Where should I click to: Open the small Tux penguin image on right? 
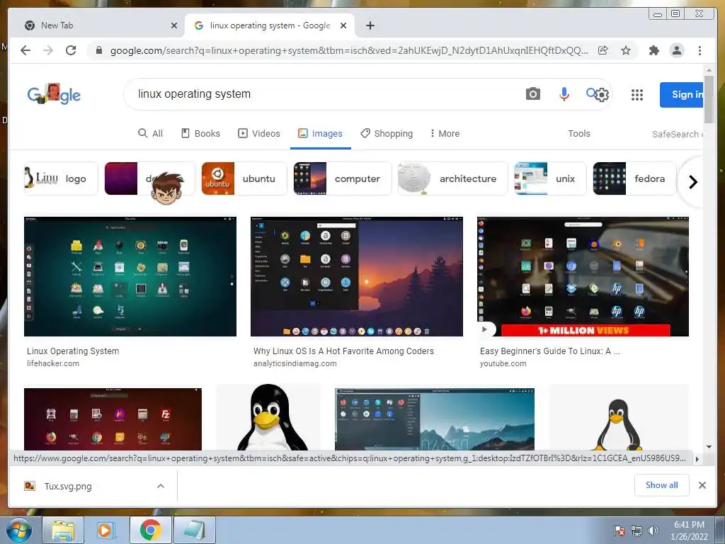pos(619,417)
